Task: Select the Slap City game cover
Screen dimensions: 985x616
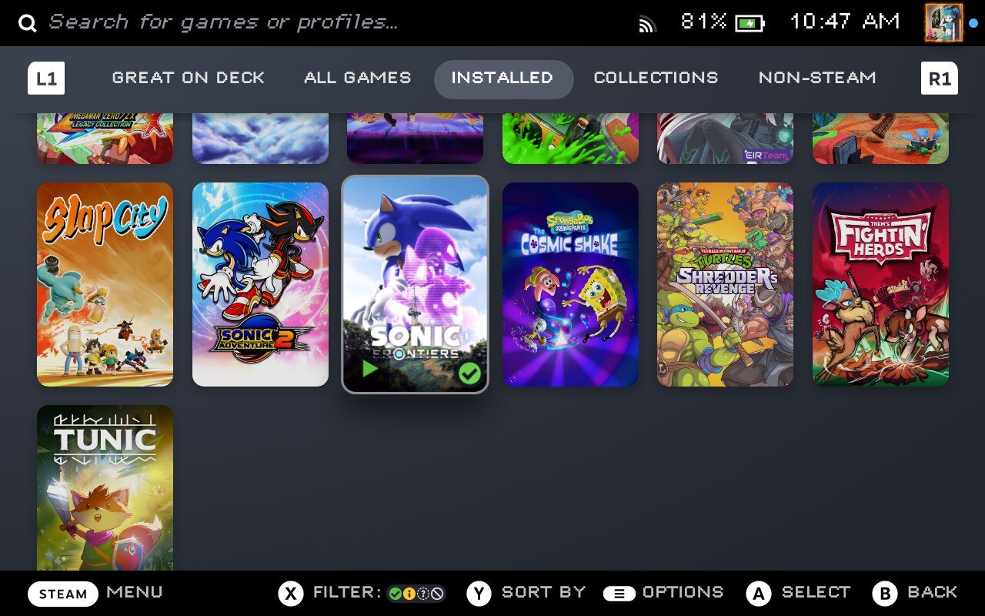Action: (x=105, y=284)
